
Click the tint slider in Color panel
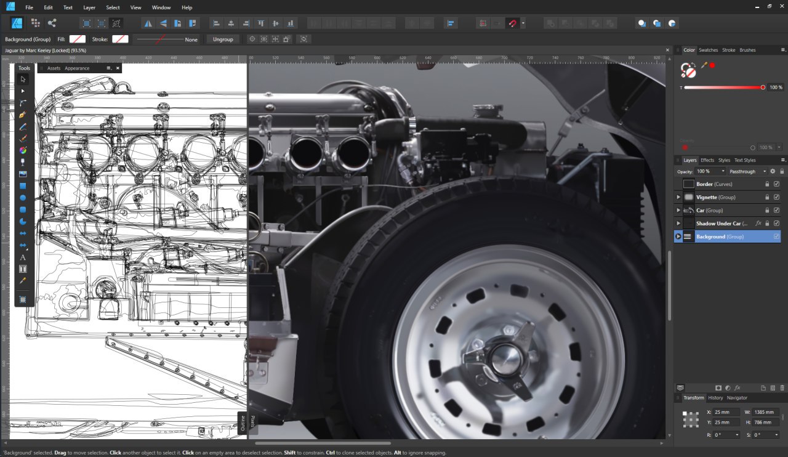point(723,87)
